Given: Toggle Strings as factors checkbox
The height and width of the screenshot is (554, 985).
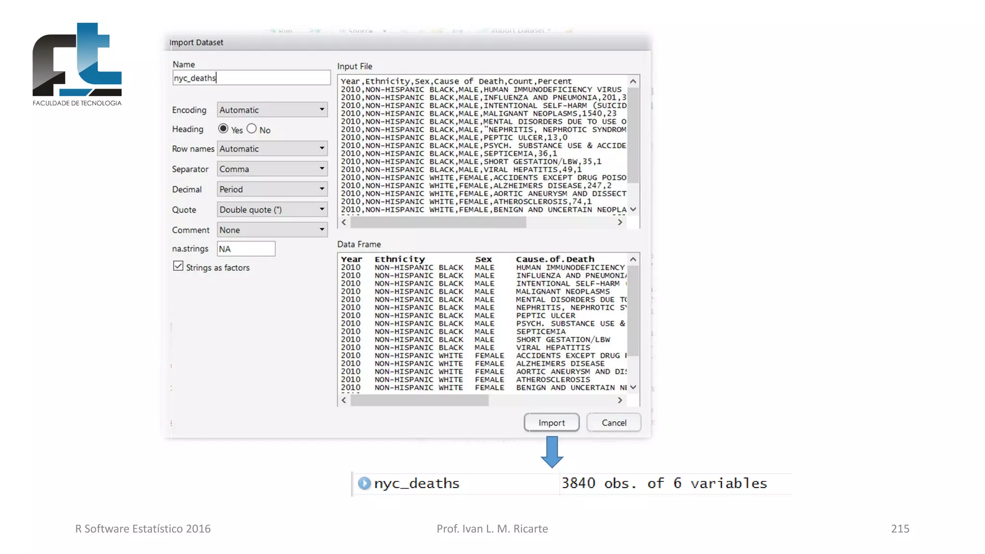Looking at the screenshot, I should (x=178, y=266).
